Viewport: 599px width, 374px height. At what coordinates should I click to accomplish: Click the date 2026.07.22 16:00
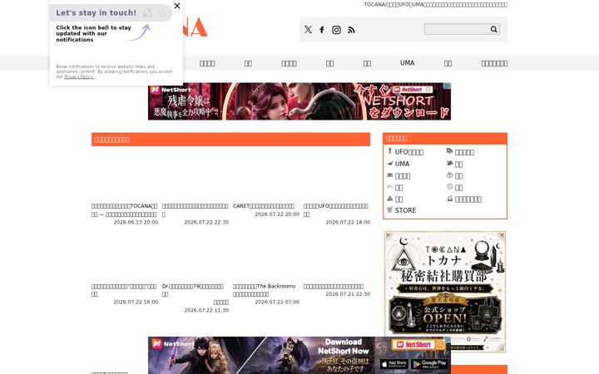click(136, 302)
